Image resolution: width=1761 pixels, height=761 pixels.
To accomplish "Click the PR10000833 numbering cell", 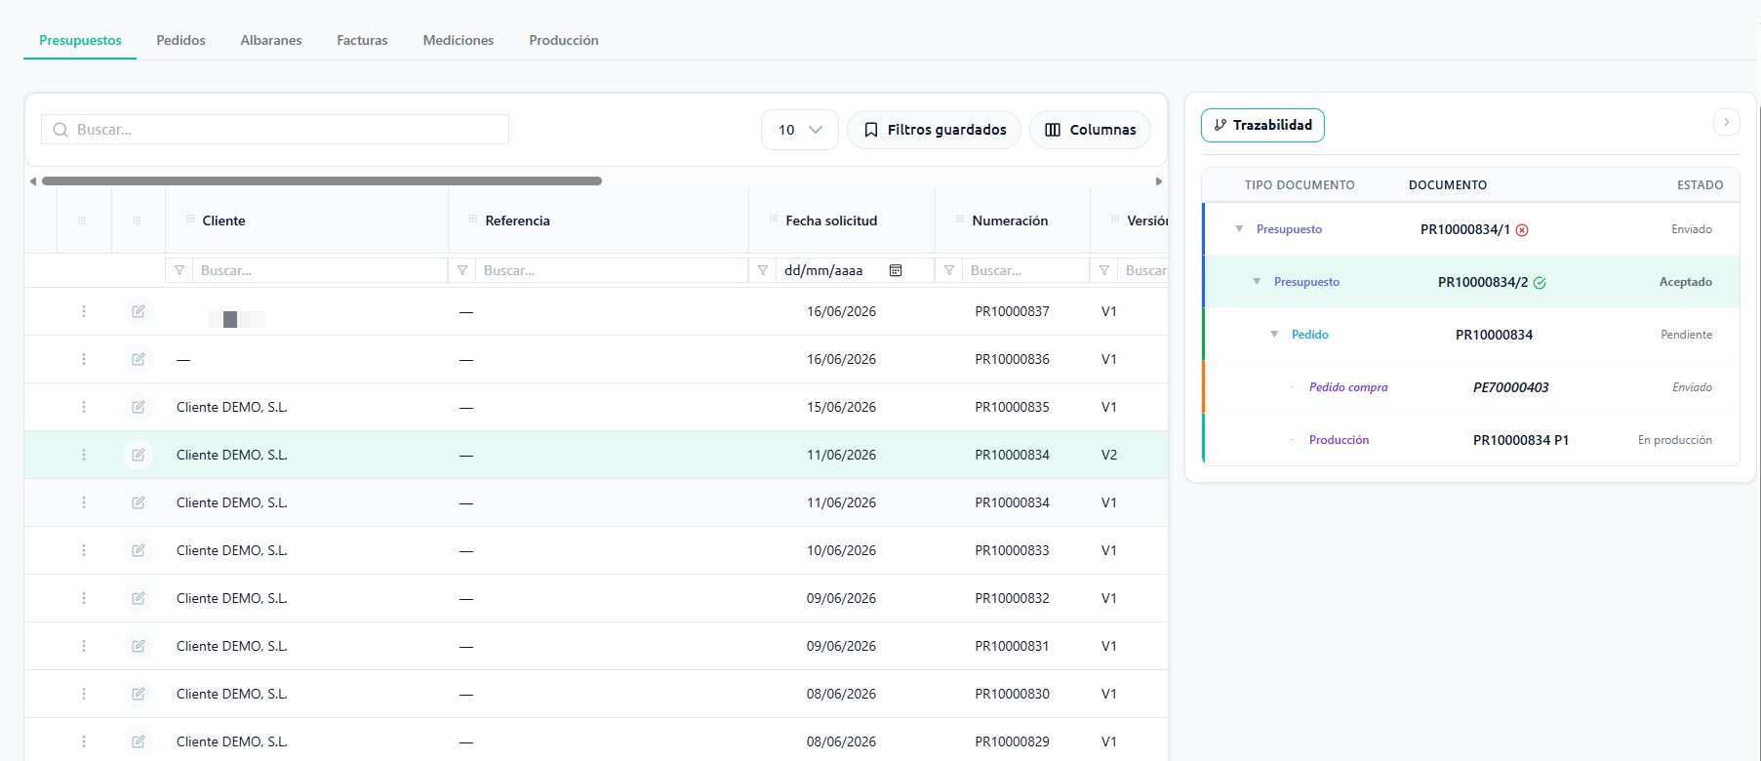I will pos(1012,550).
